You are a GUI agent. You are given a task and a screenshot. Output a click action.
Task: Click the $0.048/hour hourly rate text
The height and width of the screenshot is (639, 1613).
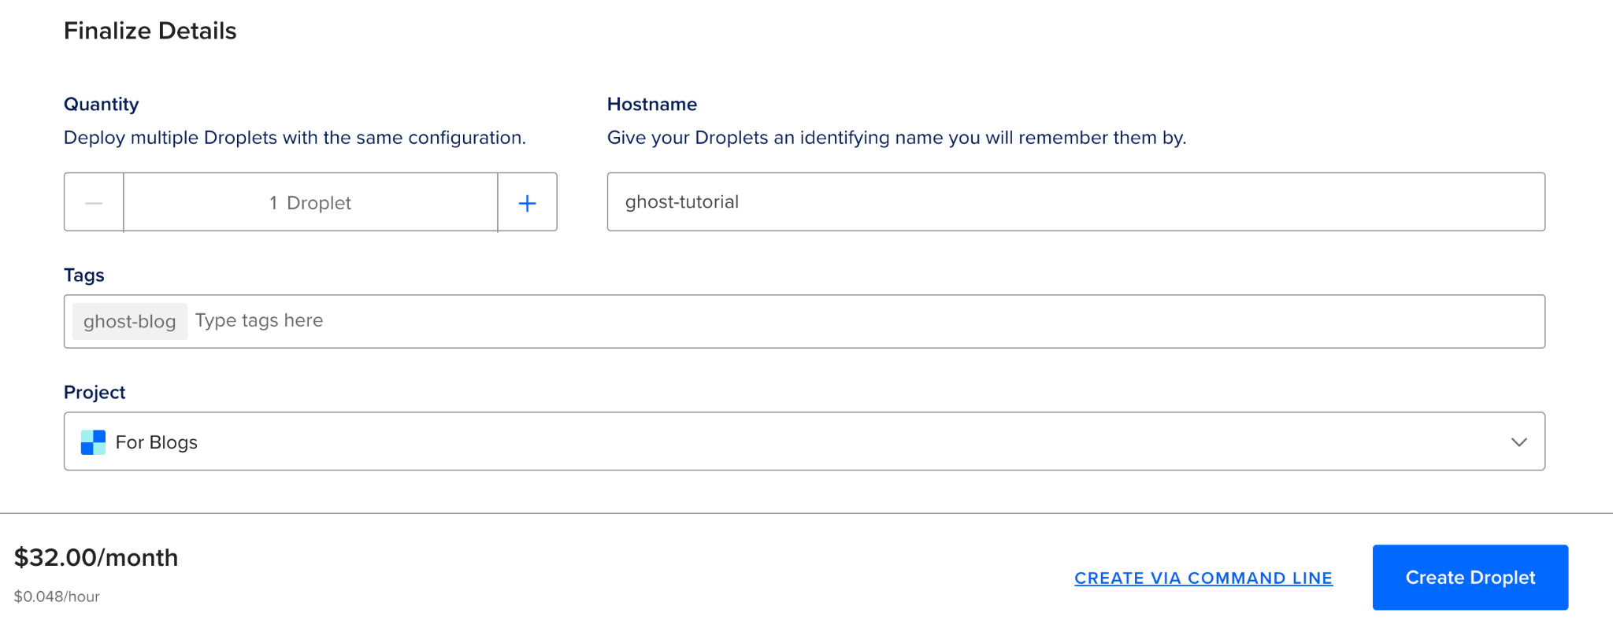click(x=57, y=597)
